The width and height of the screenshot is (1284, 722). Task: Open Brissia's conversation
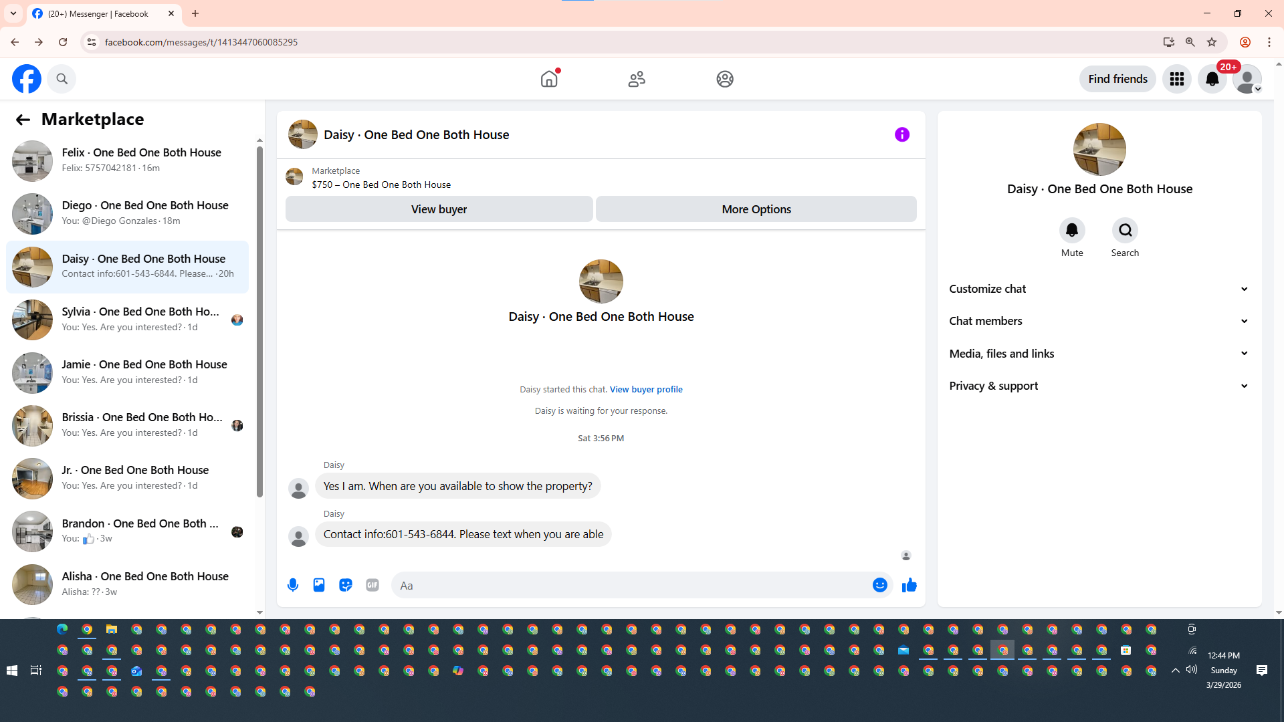[x=127, y=425]
